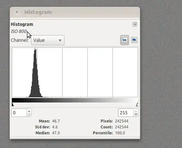Focus the lower range field showing 0
Viewport: 182px width, 148px height.
click(x=19, y=113)
